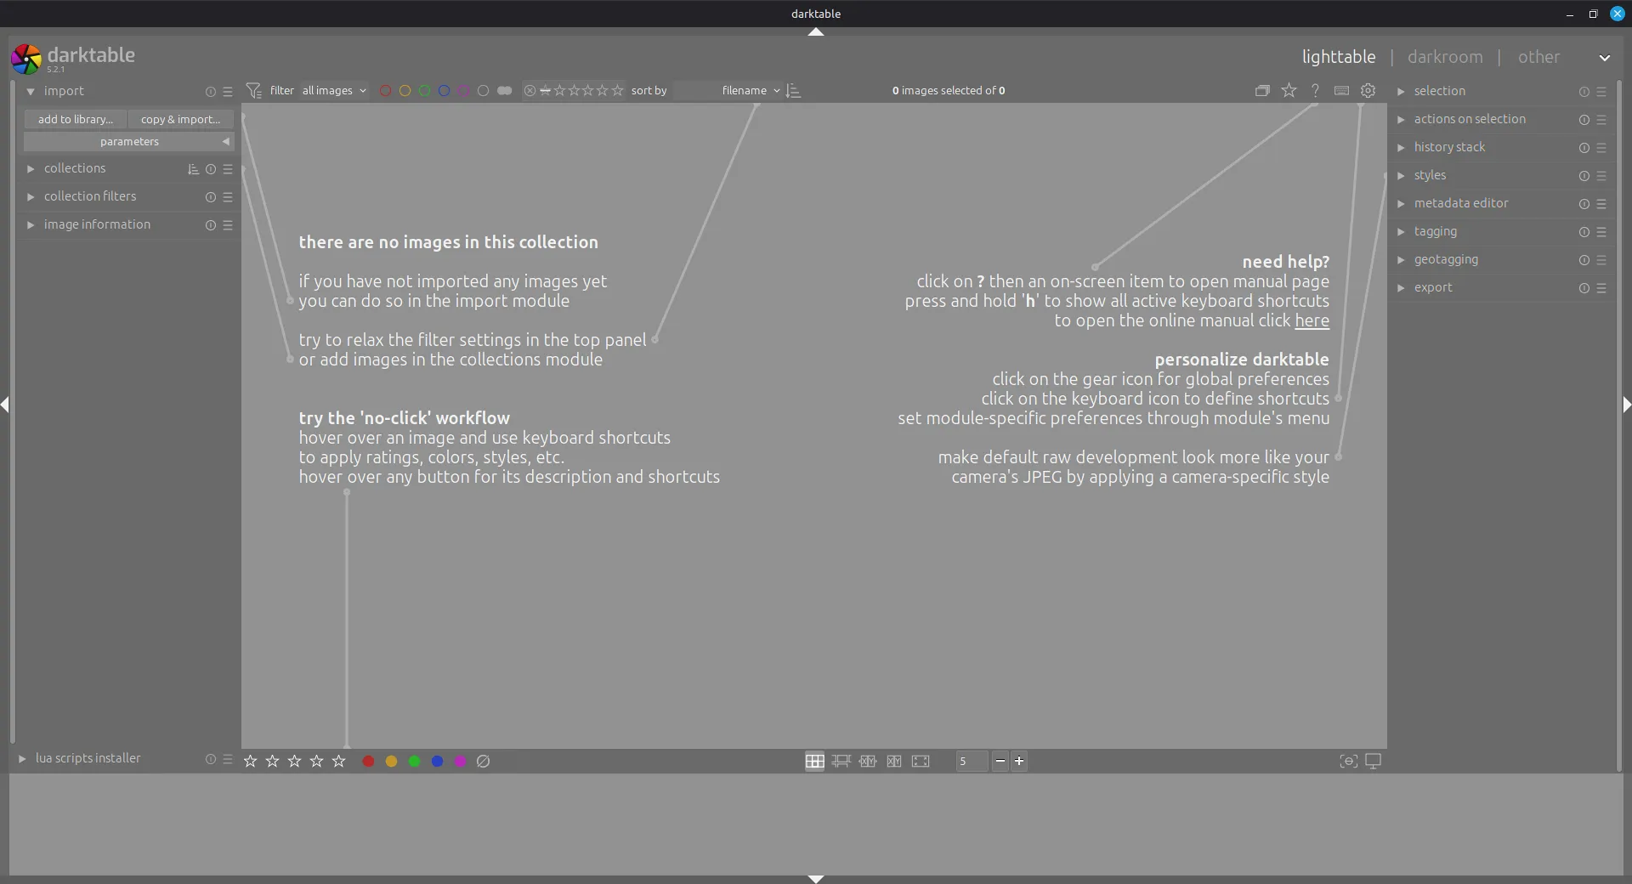Click the question mark help icon

click(x=1315, y=90)
